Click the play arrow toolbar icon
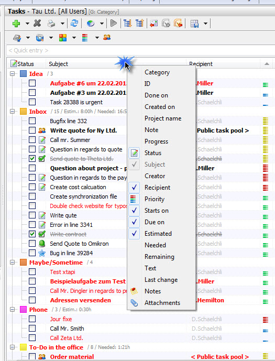This screenshot has height=361, width=275. pos(114,23)
